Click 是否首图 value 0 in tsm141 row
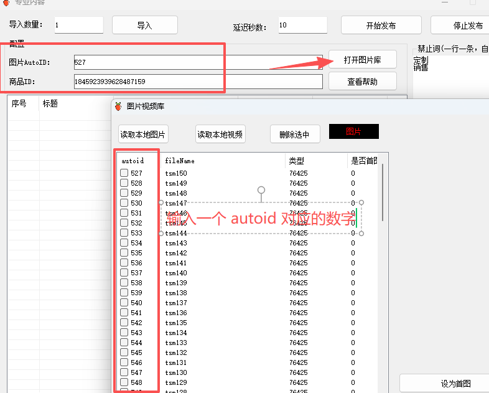 pyautogui.click(x=353, y=263)
